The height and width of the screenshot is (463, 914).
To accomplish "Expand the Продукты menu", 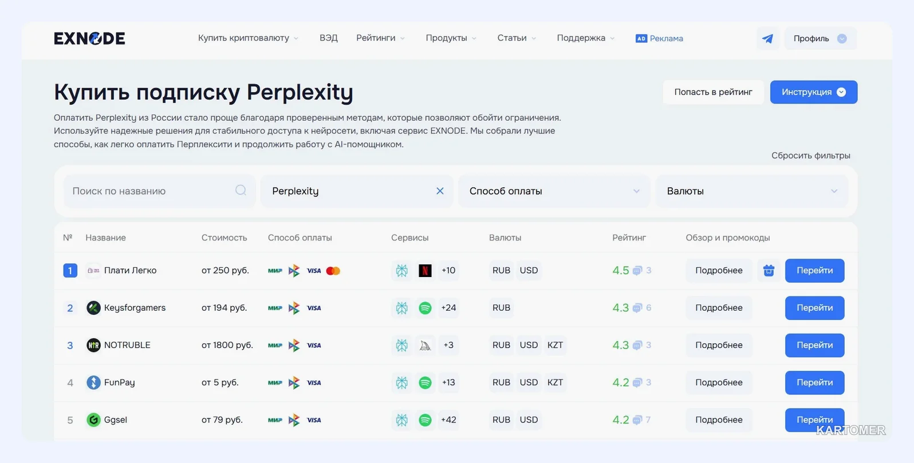I will point(451,38).
